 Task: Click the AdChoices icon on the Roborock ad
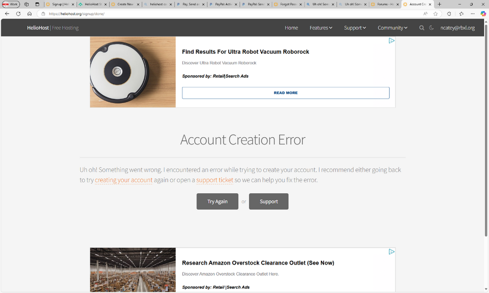coord(391,41)
